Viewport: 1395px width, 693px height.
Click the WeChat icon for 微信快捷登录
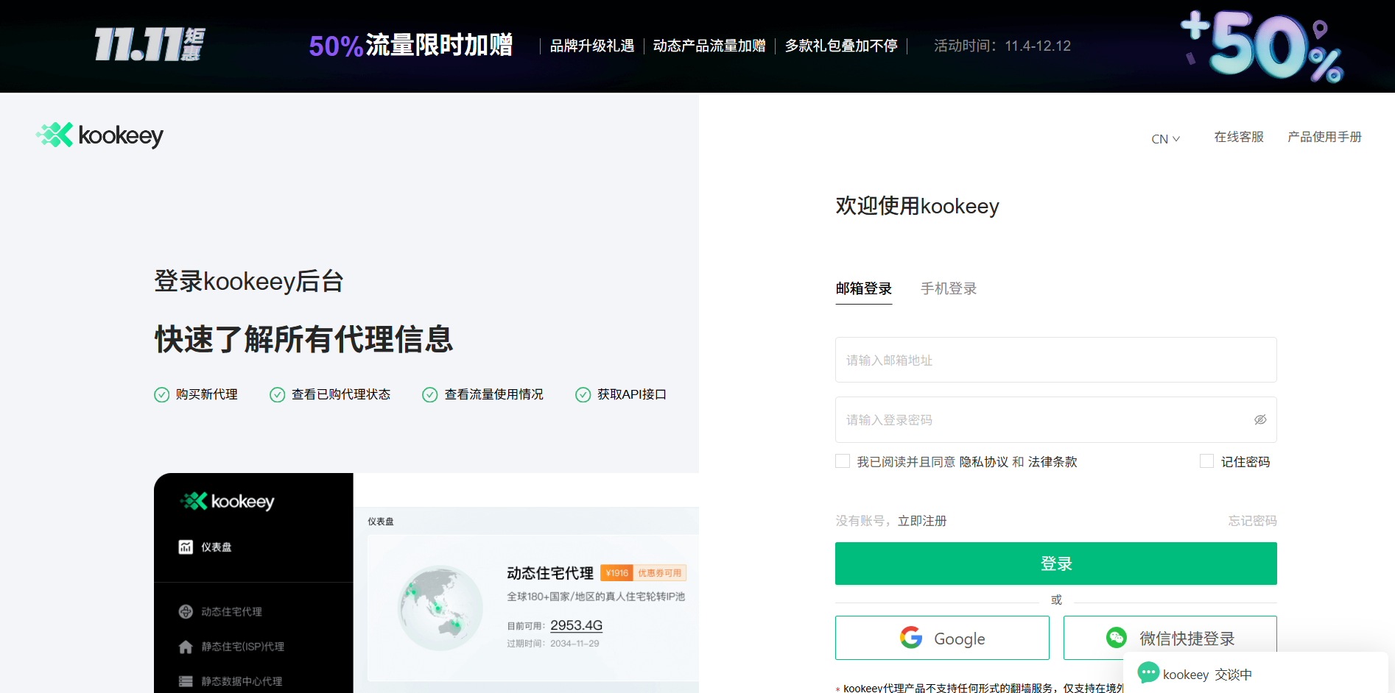[1117, 638]
